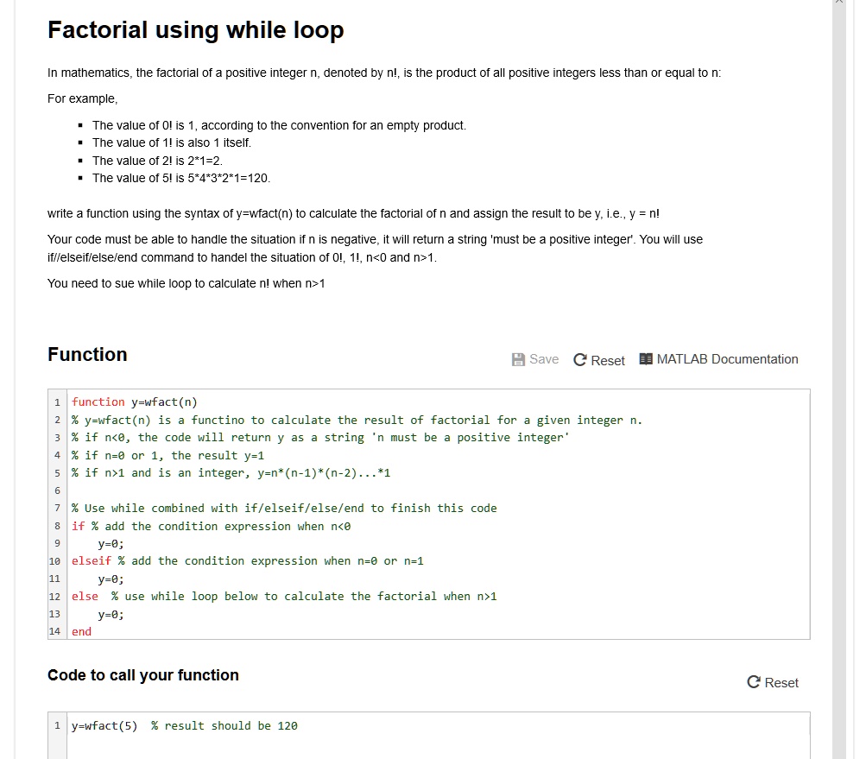This screenshot has height=759, width=866.
Task: Click the end keyword on line 14
Action: click(x=82, y=631)
